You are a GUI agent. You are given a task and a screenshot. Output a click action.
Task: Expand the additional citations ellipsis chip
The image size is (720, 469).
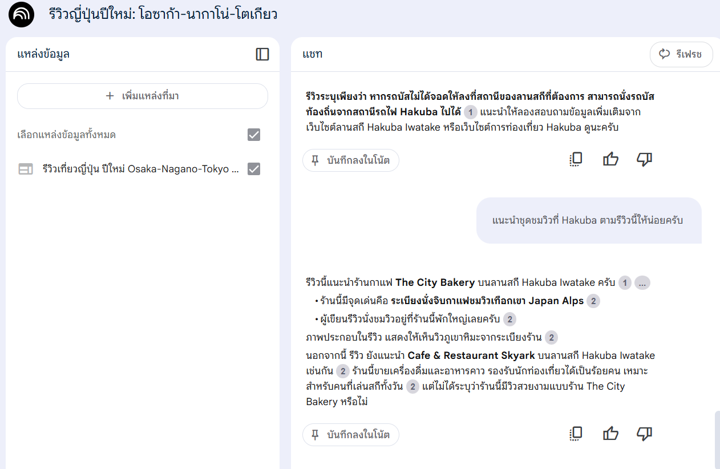click(x=642, y=283)
